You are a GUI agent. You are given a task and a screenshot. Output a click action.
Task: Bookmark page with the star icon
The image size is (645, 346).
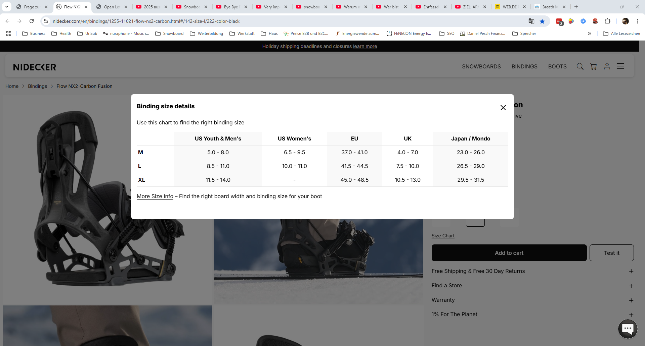pos(542,21)
